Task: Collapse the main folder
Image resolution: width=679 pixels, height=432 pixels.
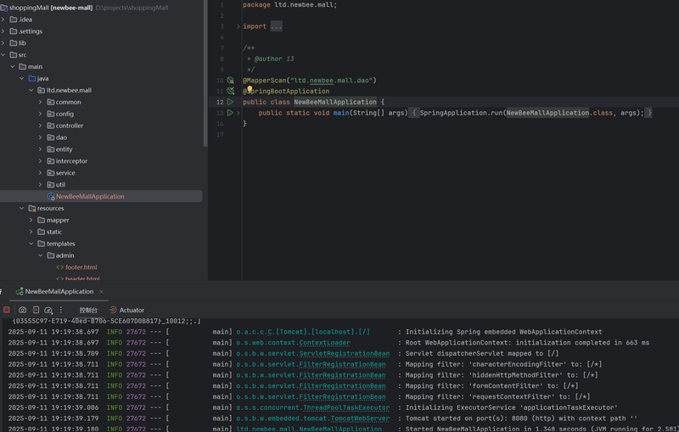Action: pyautogui.click(x=13, y=67)
